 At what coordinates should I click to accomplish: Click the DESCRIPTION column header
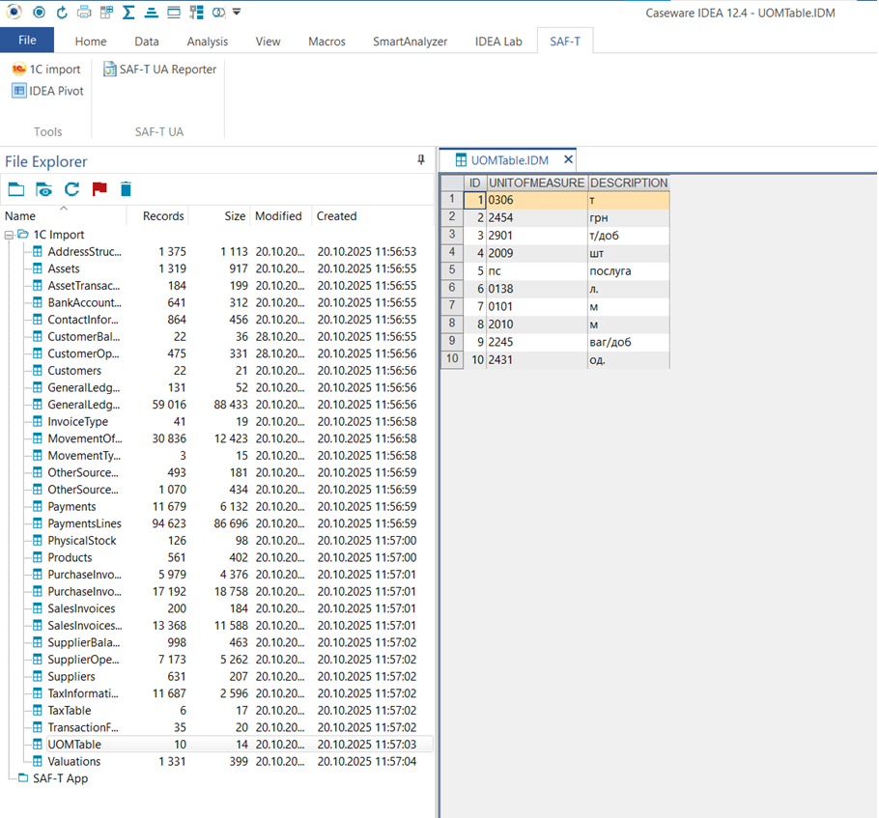(629, 183)
